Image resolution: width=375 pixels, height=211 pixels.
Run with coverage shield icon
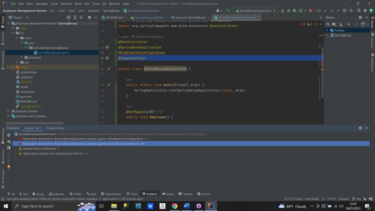pos(295,11)
